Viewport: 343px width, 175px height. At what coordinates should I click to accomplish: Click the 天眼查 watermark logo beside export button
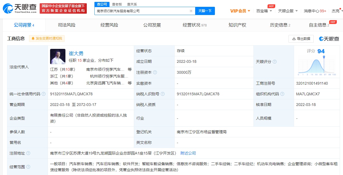pos(329,39)
